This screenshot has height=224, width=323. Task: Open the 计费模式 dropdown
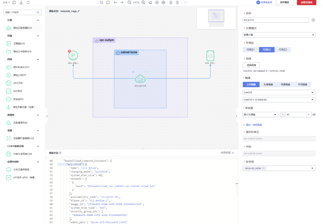tap(279, 35)
